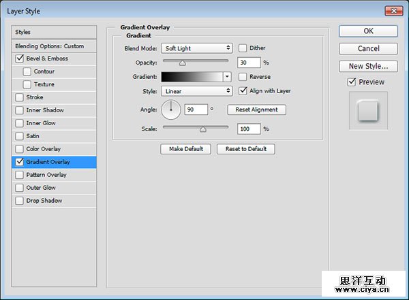Click the Scale percentage input field
Image resolution: width=409 pixels, height=300 pixels.
[x=249, y=129]
